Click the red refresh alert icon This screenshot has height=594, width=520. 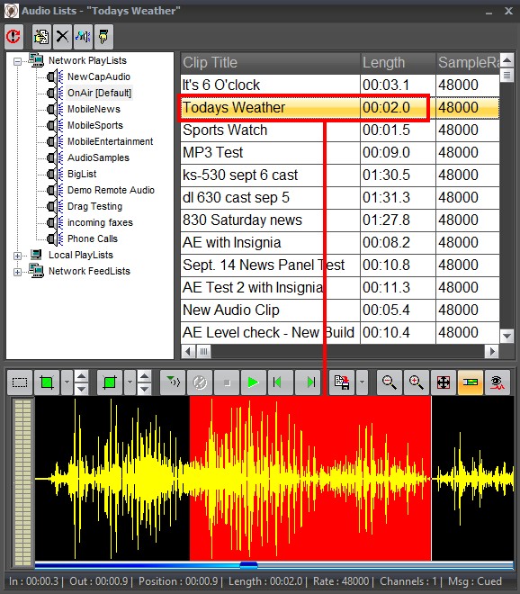(14, 37)
